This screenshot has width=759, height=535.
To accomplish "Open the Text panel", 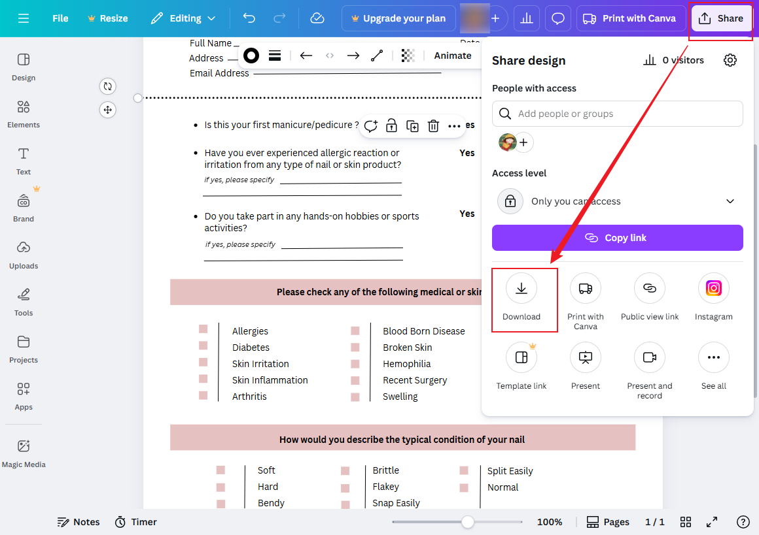I will [x=23, y=161].
